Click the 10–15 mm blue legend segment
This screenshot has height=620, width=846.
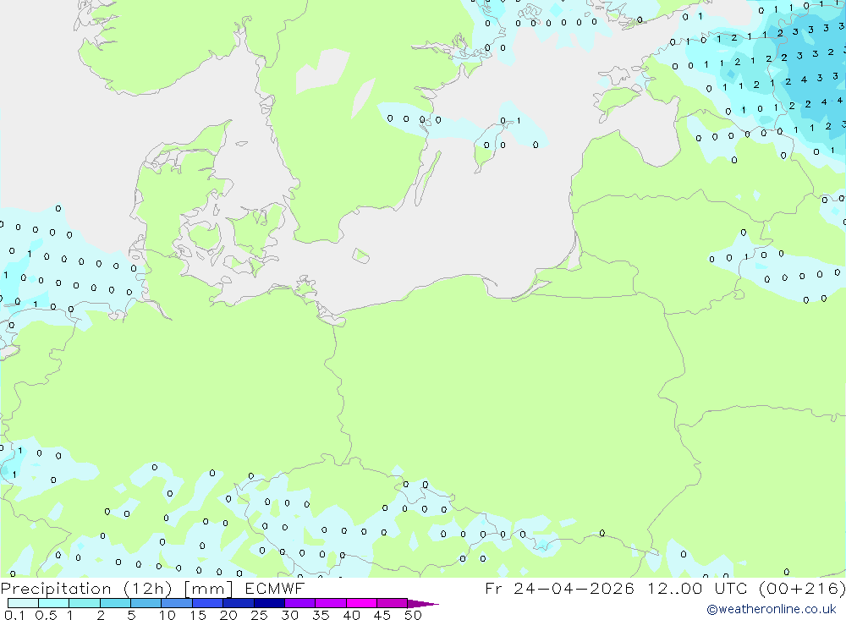point(177,603)
